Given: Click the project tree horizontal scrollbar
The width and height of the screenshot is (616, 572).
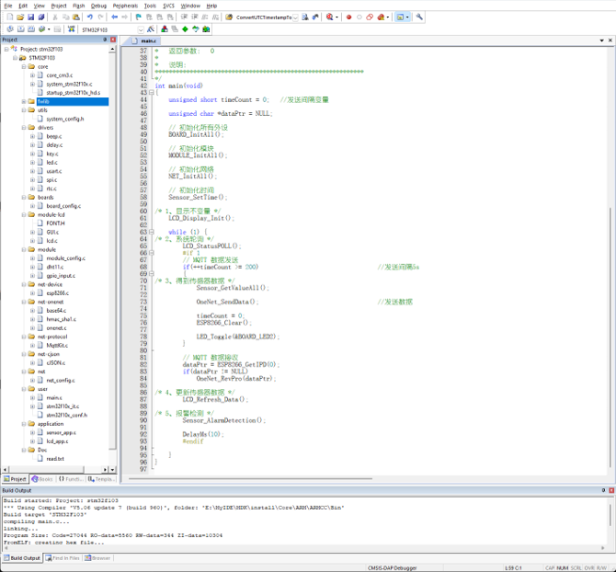Looking at the screenshot, I should point(46,470).
